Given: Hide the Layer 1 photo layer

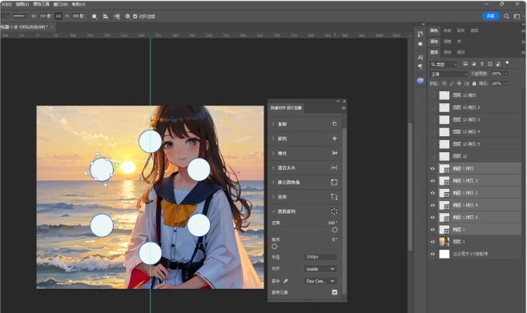Looking at the screenshot, I should [432, 242].
